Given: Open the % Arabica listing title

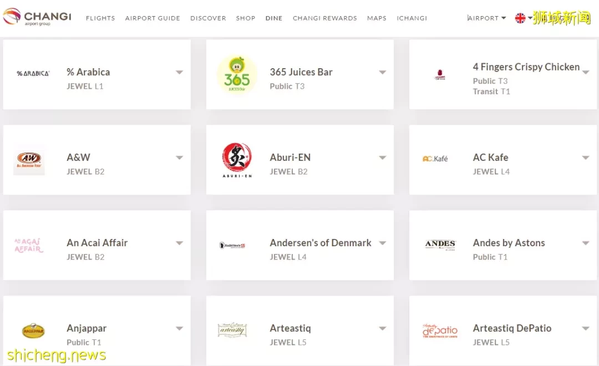Looking at the screenshot, I should pyautogui.click(x=88, y=72).
